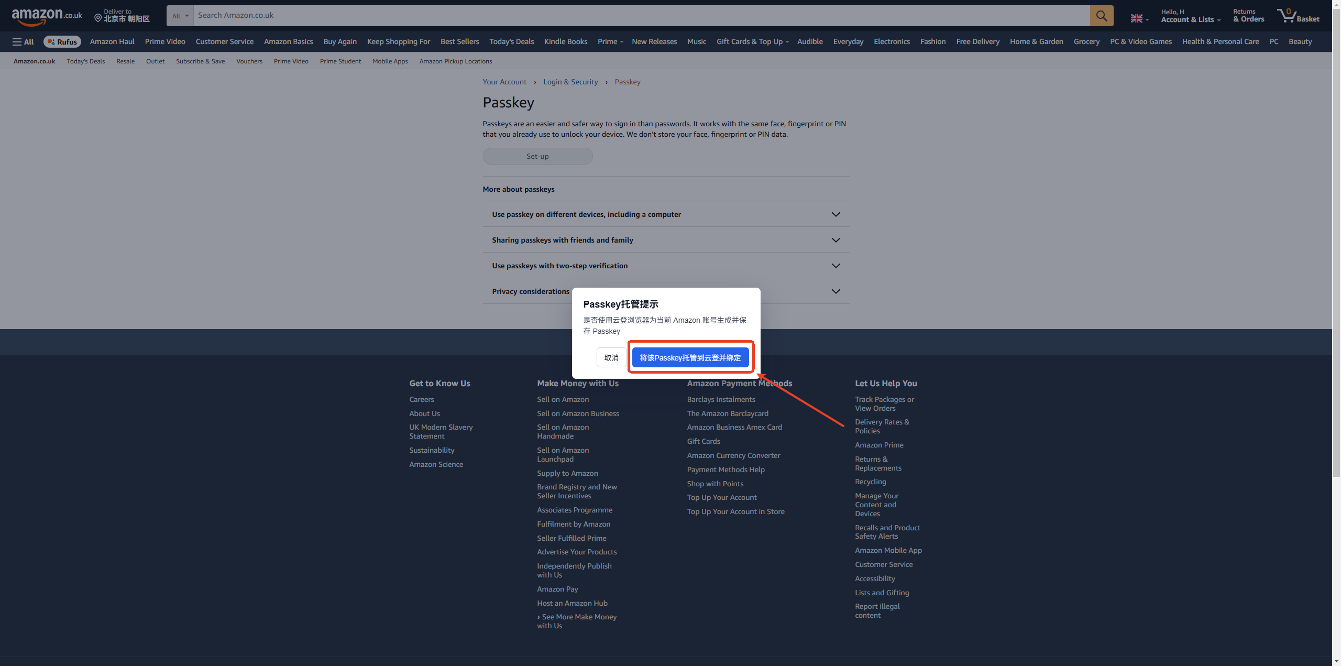Open the Rufus assistant
Viewport: 1341px width, 666px height.
62,42
